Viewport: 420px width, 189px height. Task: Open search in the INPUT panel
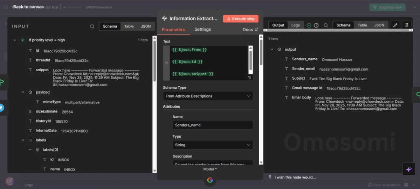[x=92, y=26]
